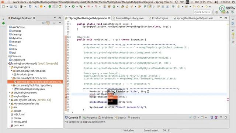This screenshot has height=133, width=236.
Task: Click the Back navigation arrow
Action: pyautogui.click(x=198, y=7)
